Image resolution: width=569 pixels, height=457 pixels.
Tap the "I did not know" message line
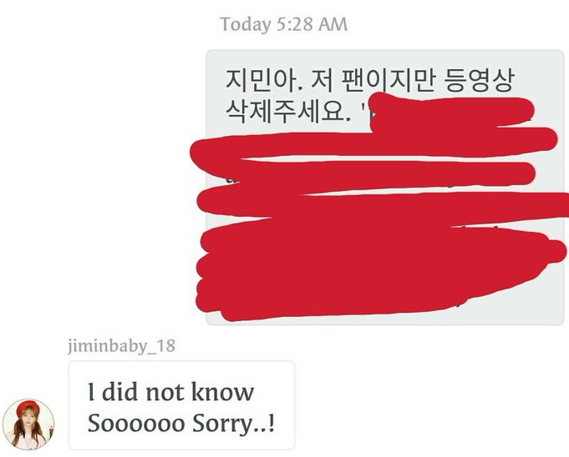pyautogui.click(x=171, y=392)
